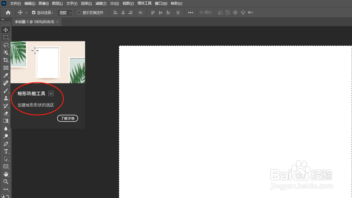Select the Crop tool
Screen dimensions: 352x198
click(6, 60)
